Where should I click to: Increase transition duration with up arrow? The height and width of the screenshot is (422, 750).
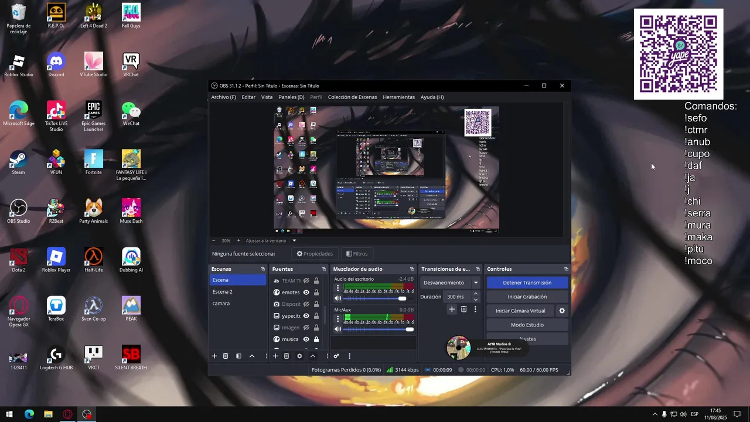click(475, 294)
